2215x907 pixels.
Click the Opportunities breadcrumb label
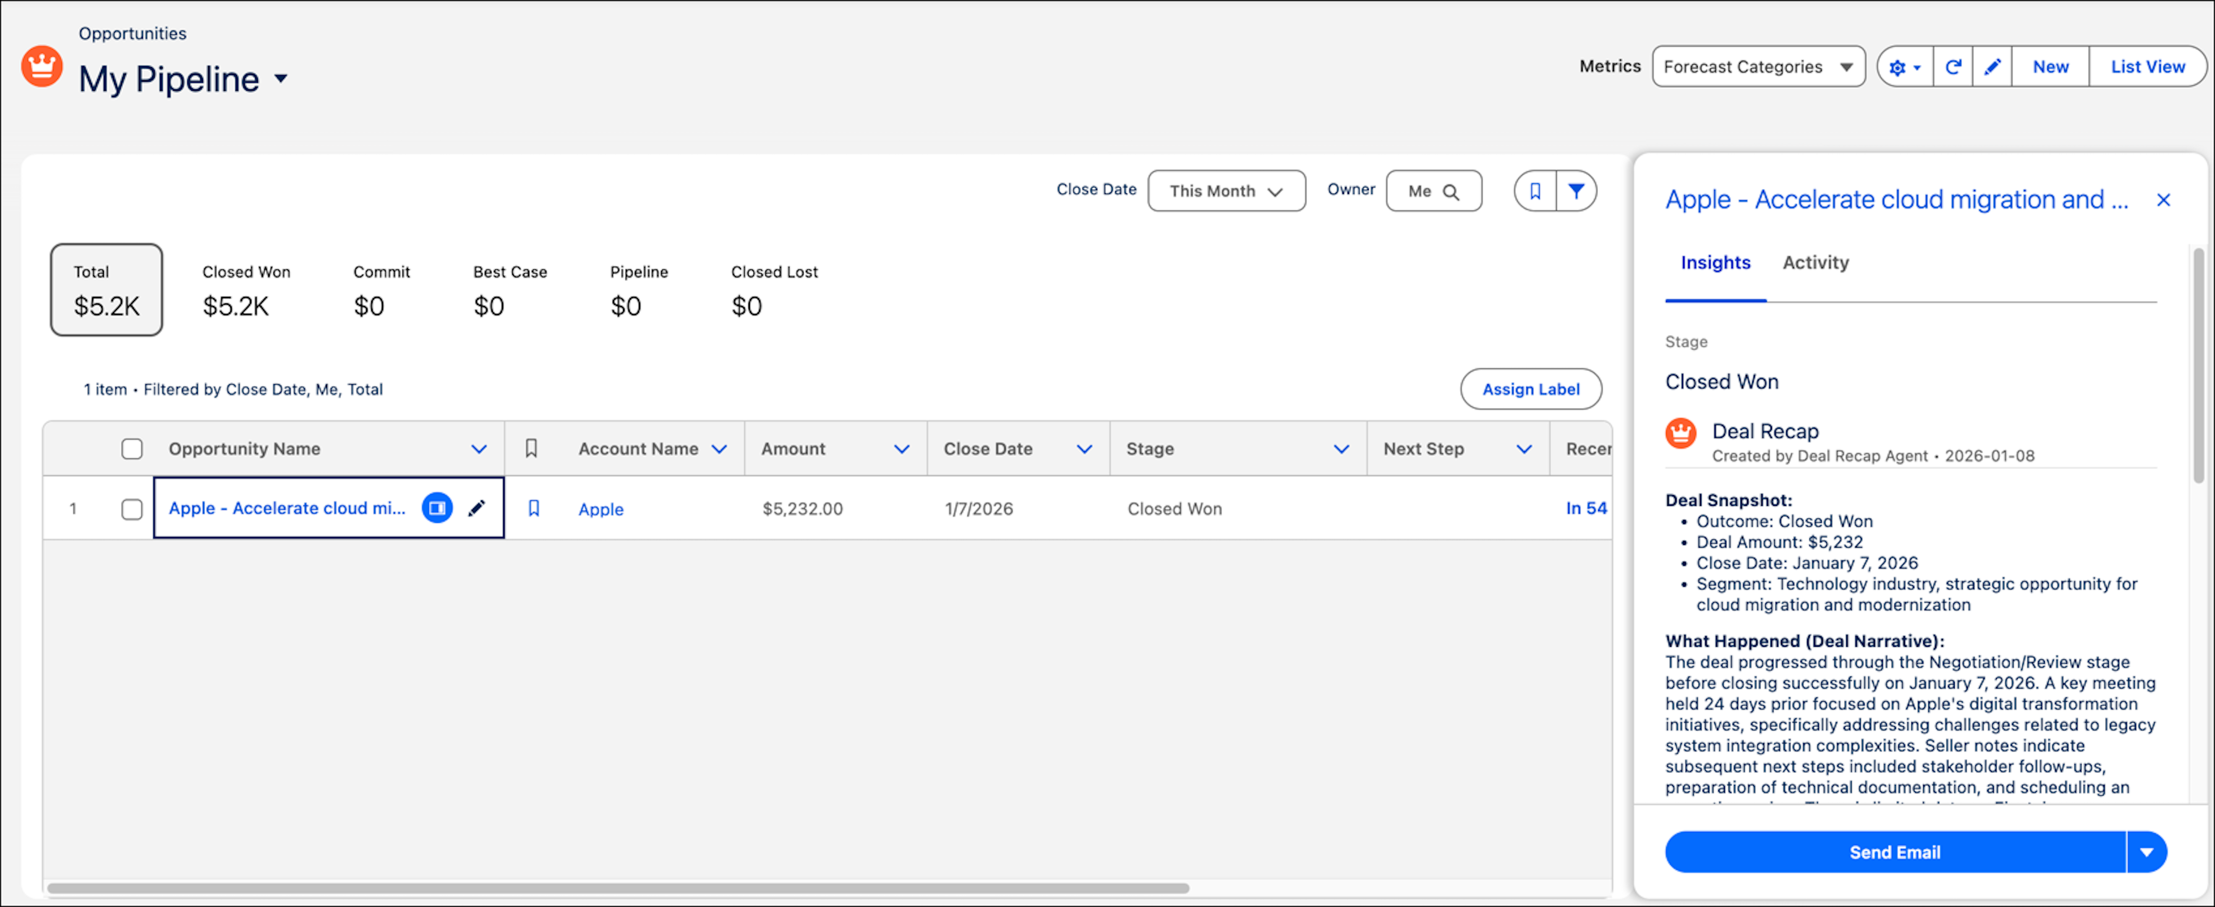133,33
